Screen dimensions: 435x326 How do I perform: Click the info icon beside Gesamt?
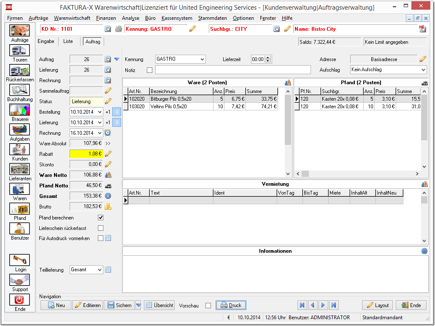point(108,196)
